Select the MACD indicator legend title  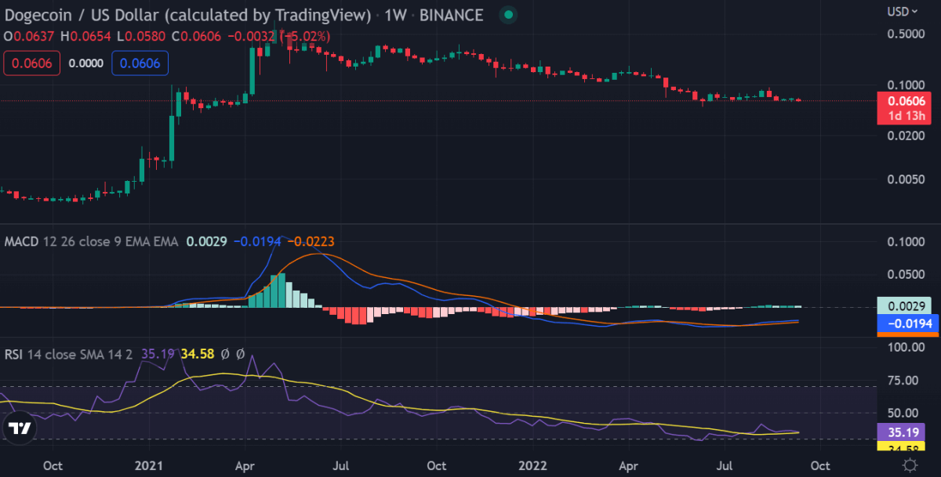tap(24, 241)
